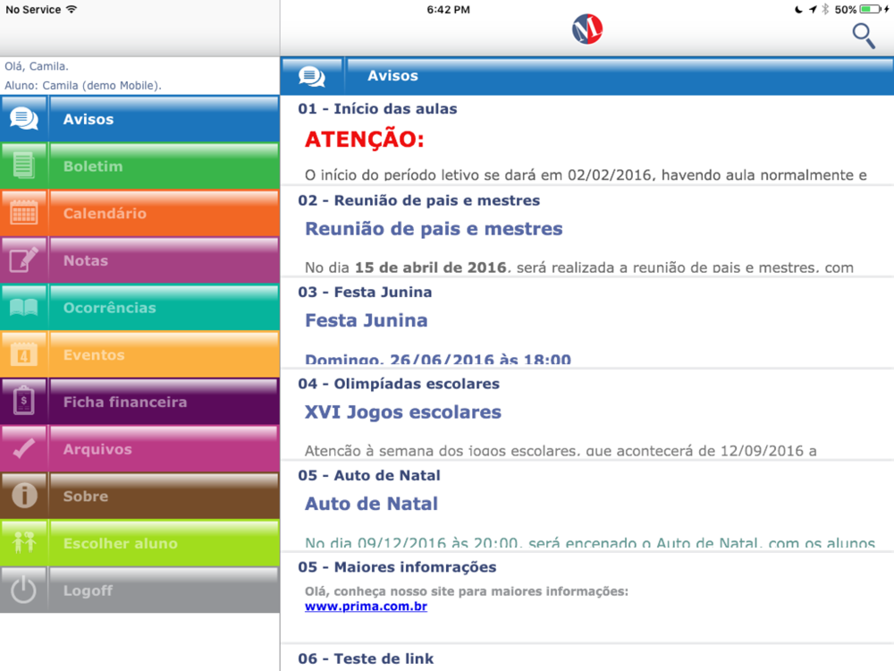894x671 pixels.
Task: Click the Sobre info icon
Action: coord(24,496)
